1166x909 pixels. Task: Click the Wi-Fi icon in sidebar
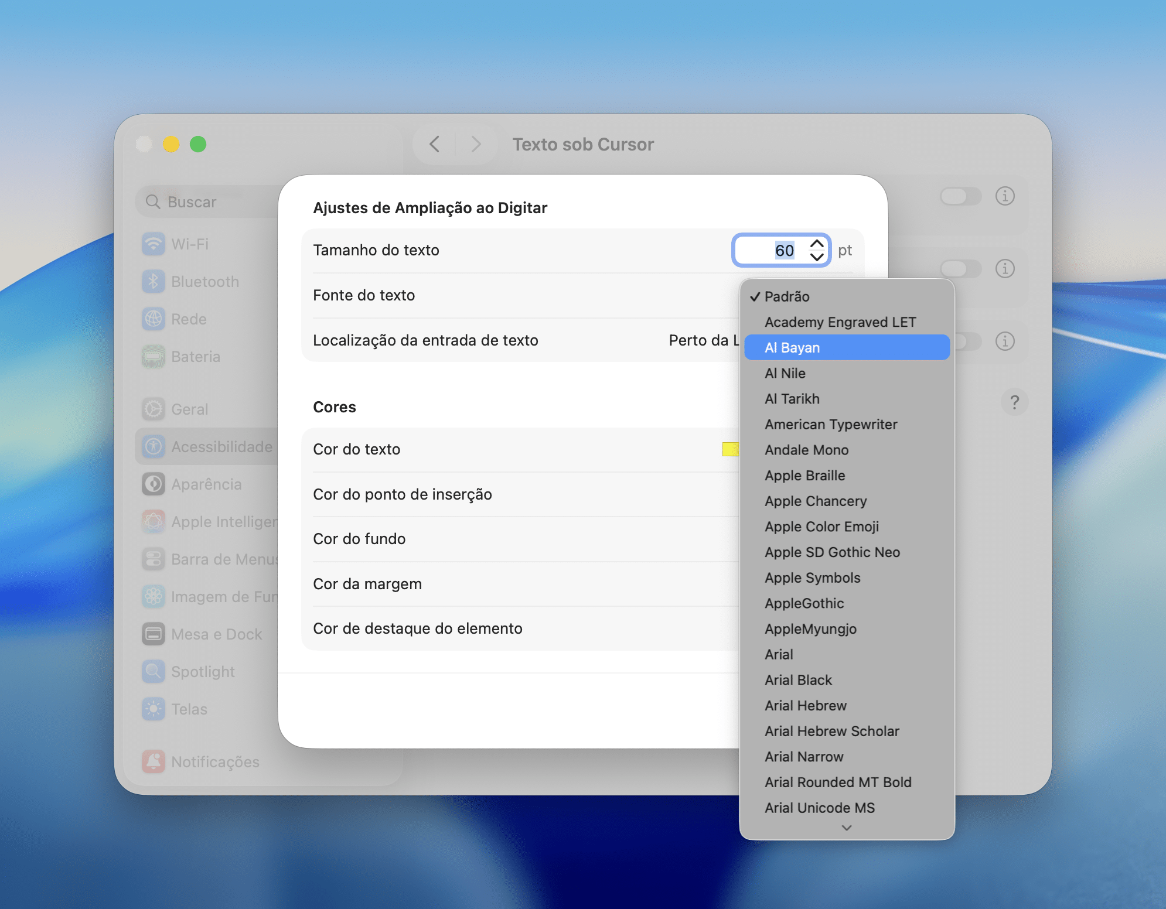(x=154, y=244)
